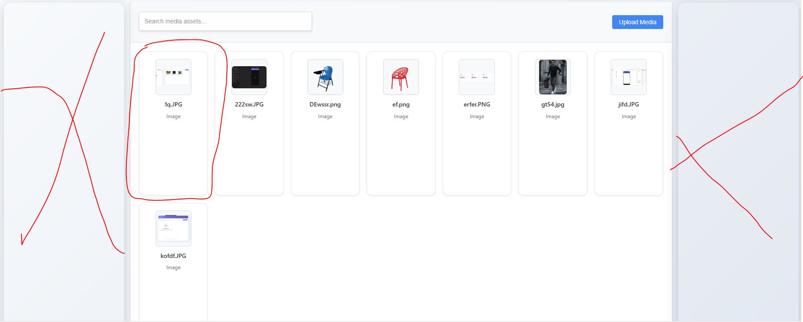Click the gt54.jpg file name
This screenshot has width=803, height=322.
point(552,104)
